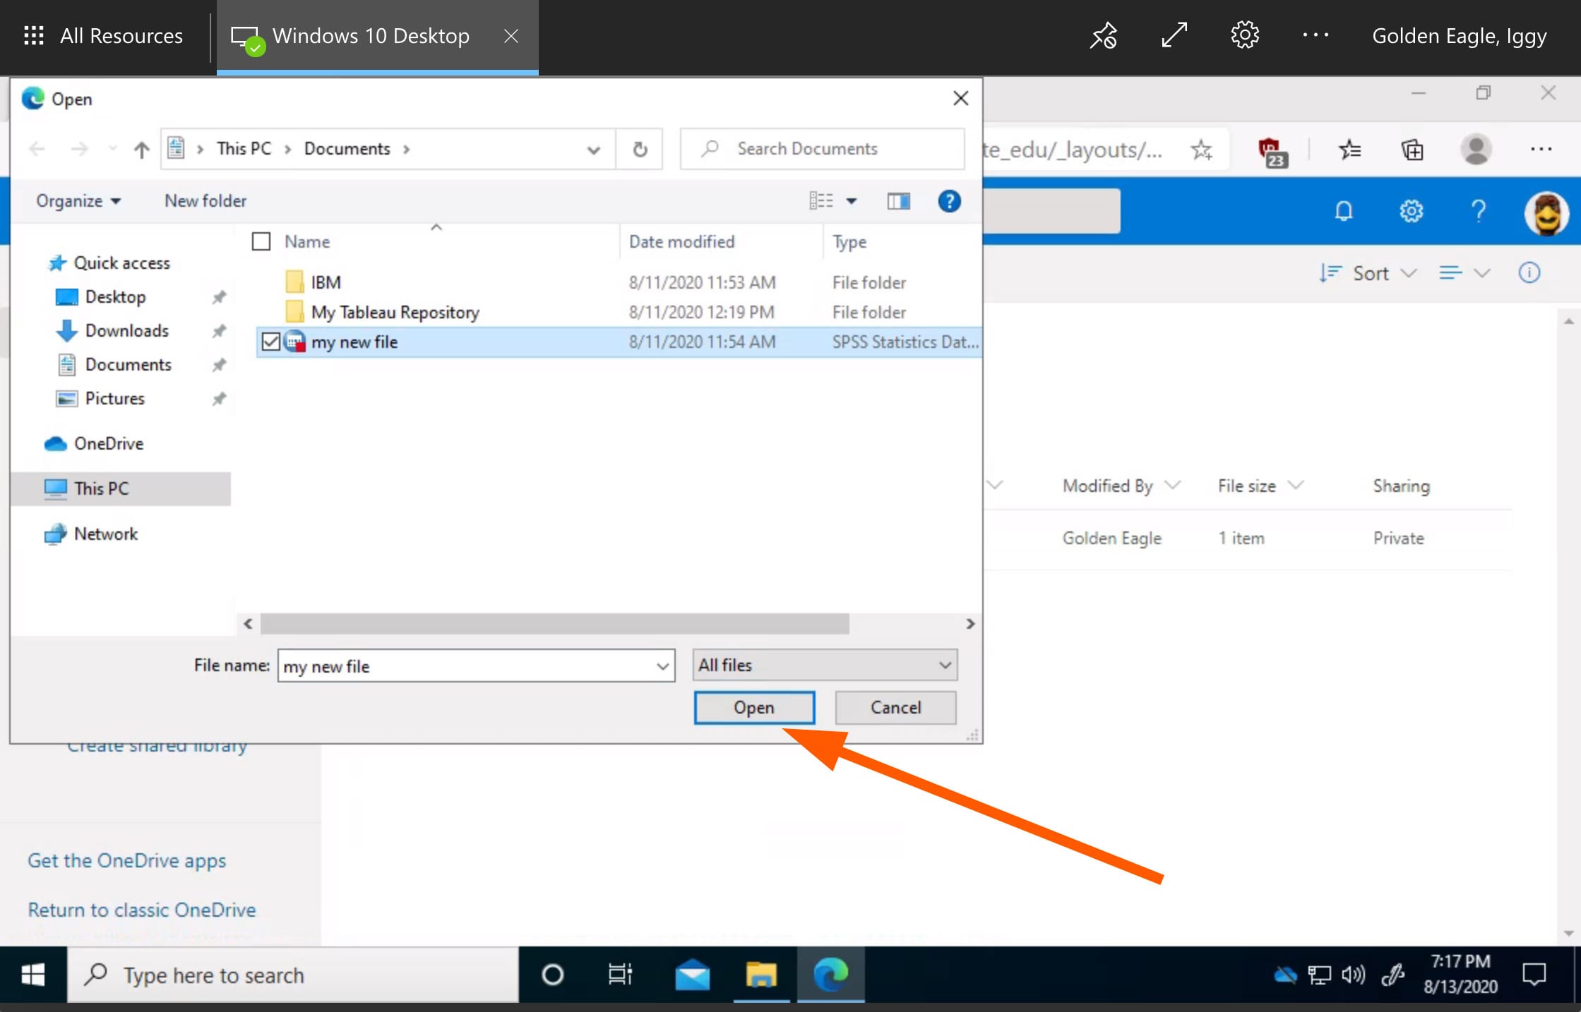The image size is (1581, 1012).
Task: Toggle the preview pane icon
Action: [x=898, y=201]
